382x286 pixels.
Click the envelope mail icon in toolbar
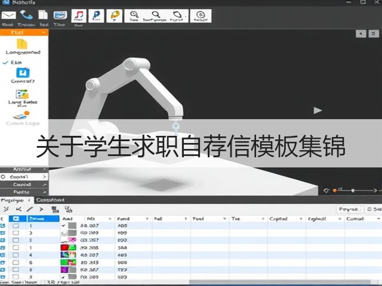click(9, 15)
